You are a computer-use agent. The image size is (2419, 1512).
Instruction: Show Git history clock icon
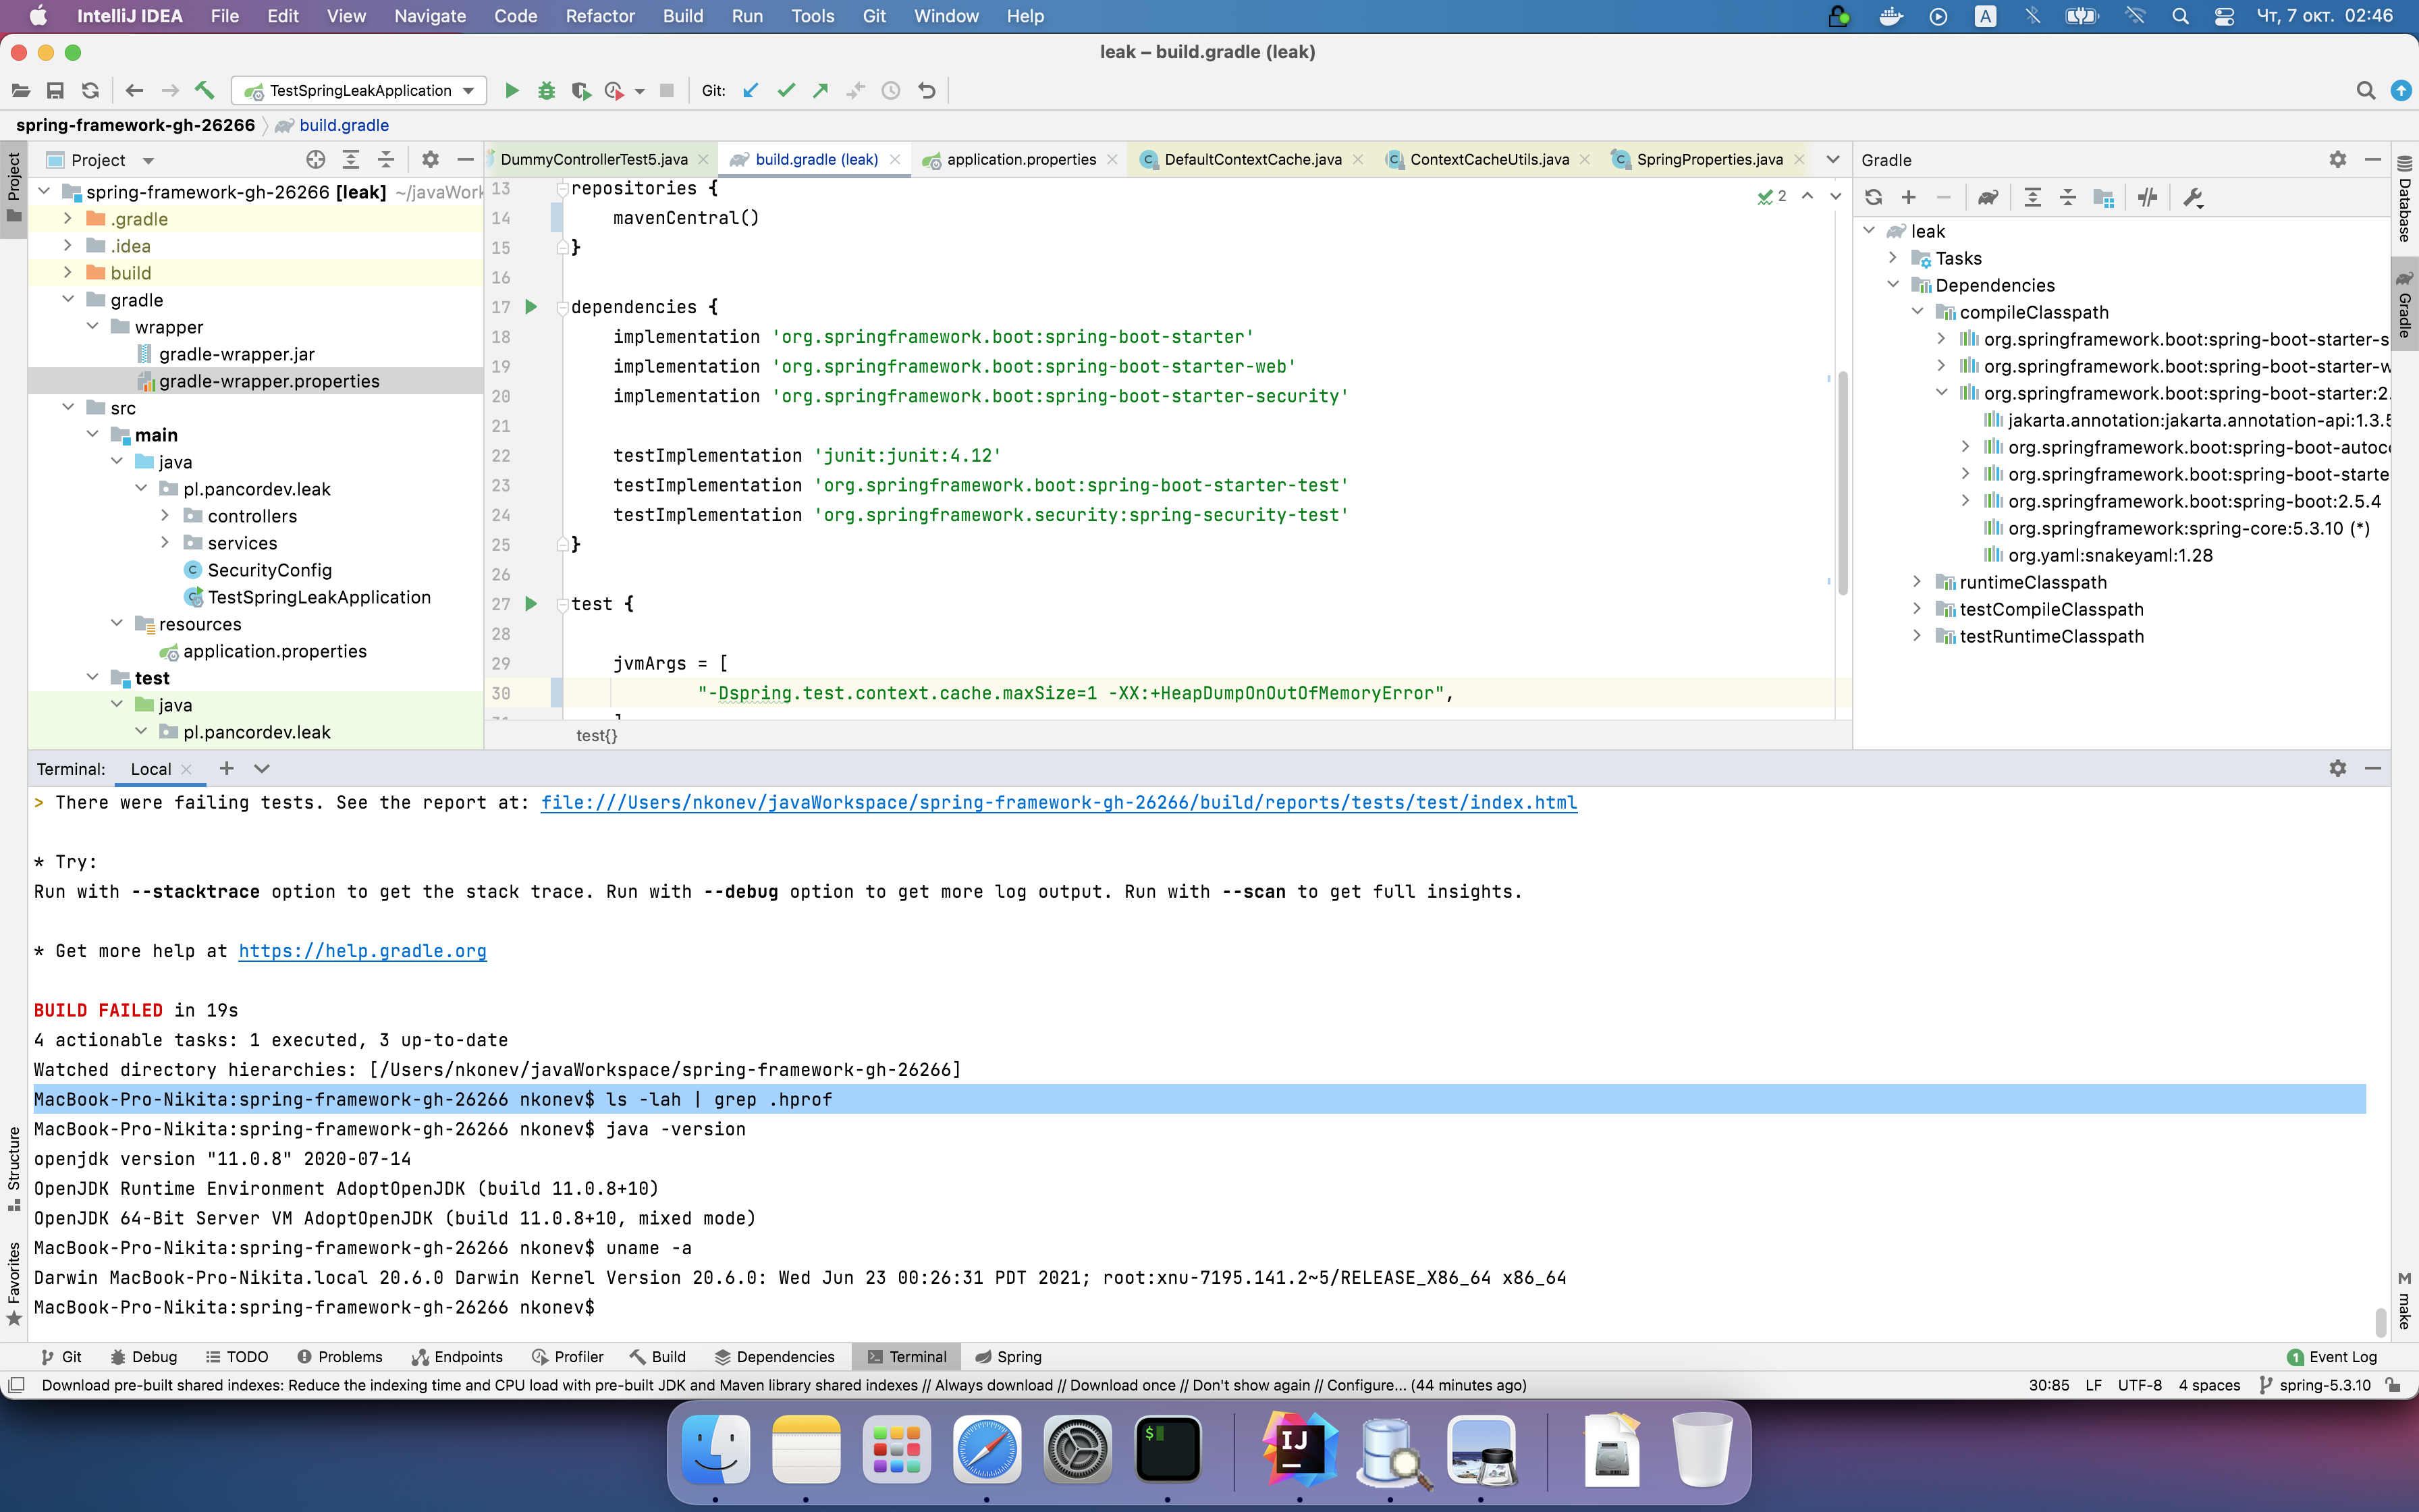click(x=891, y=91)
